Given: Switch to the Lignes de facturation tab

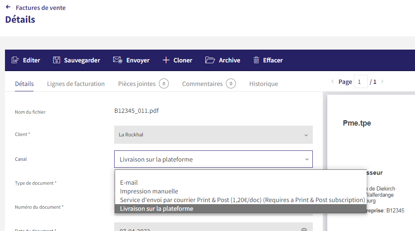Looking at the screenshot, I should (76, 84).
